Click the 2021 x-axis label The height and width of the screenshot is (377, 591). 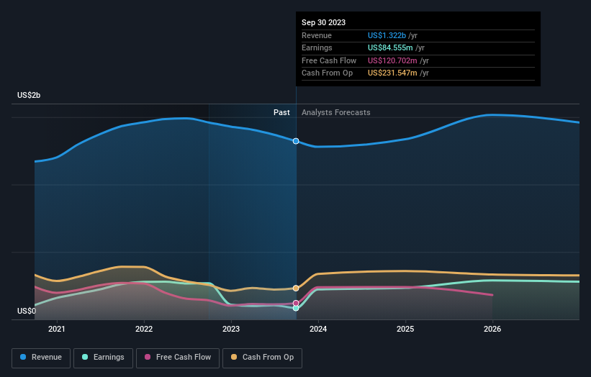tap(57, 329)
